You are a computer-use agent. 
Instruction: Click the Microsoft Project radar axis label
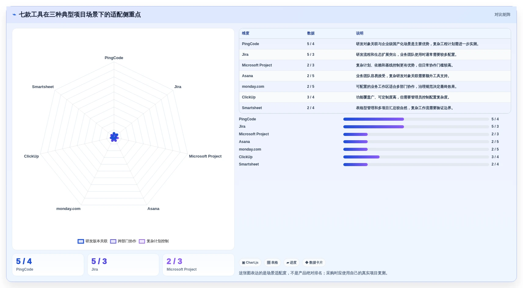[x=205, y=156]
